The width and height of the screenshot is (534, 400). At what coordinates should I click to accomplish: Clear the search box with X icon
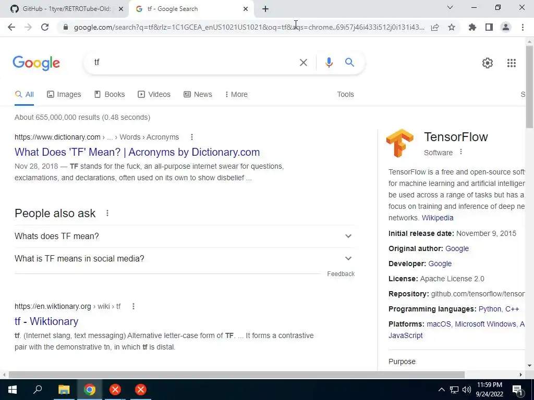point(303,63)
